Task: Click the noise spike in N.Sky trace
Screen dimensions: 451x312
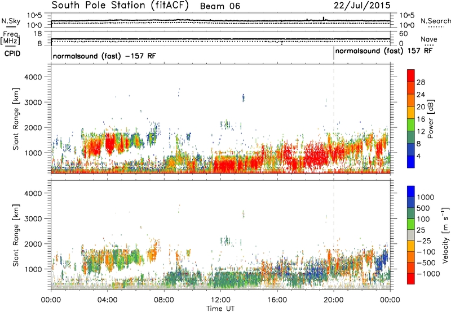Action: (324, 19)
